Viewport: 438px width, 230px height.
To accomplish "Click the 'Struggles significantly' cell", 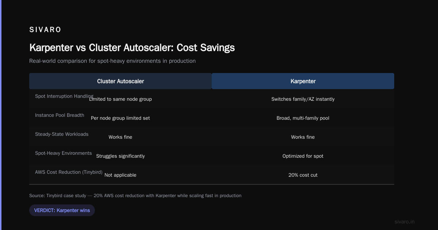I will tap(120, 156).
